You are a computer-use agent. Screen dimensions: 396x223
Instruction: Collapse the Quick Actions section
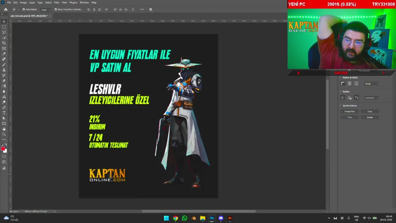[340, 106]
